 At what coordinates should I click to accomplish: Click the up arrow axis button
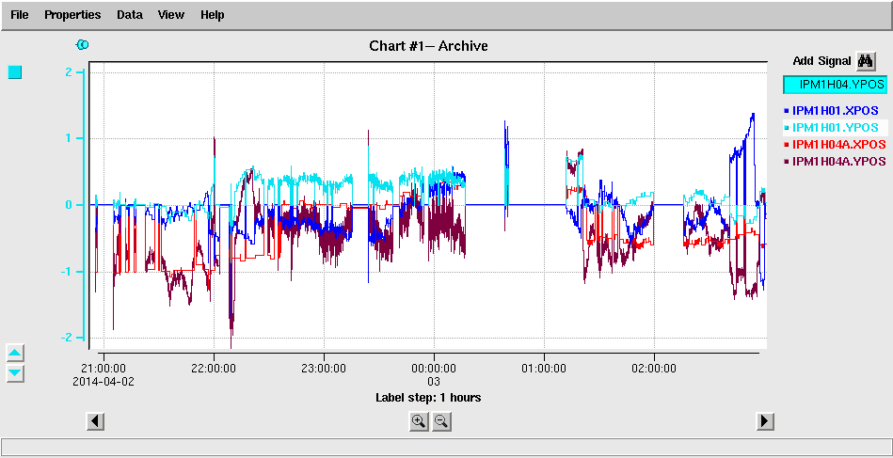(x=15, y=353)
